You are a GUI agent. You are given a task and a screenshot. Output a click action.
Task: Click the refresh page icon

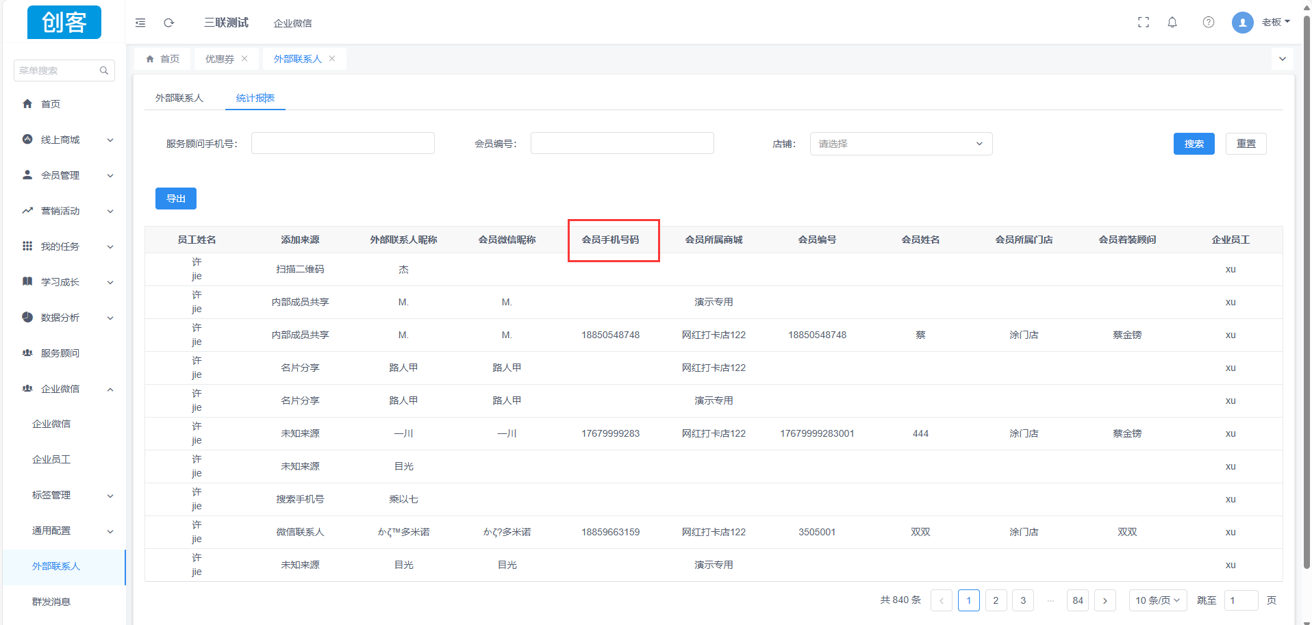pos(168,23)
